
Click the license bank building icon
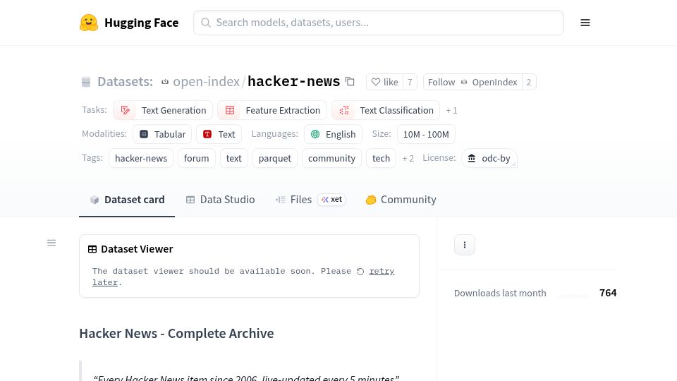(x=472, y=159)
